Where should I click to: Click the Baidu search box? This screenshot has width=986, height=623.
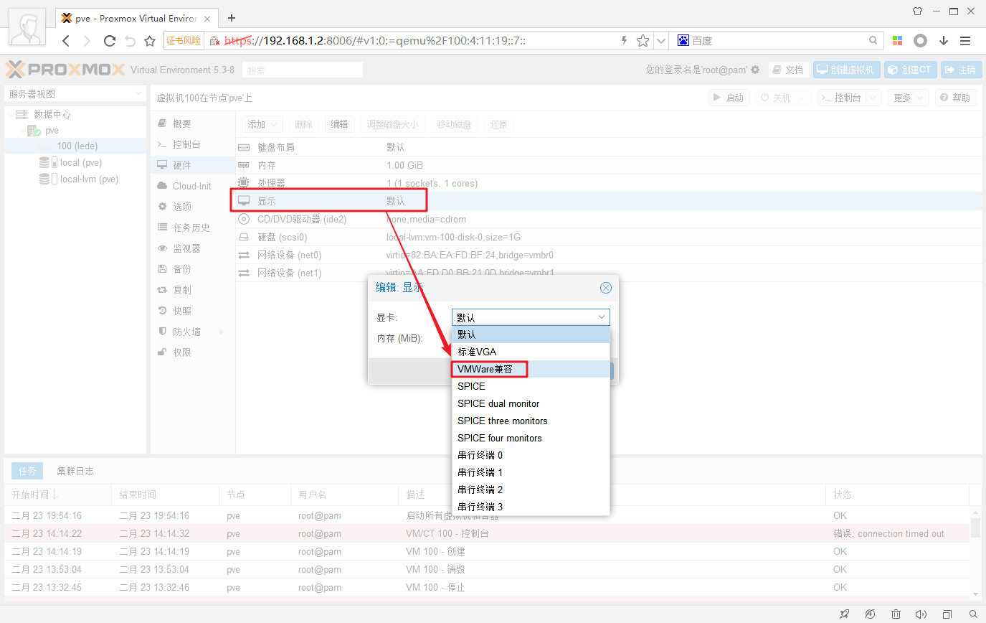(778, 41)
